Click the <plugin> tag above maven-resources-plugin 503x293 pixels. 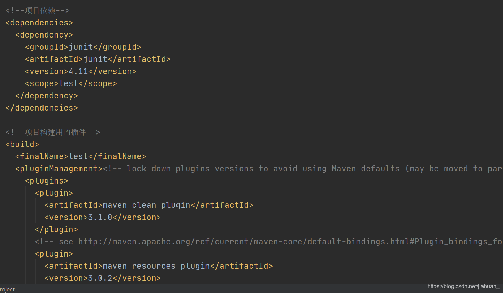(54, 254)
